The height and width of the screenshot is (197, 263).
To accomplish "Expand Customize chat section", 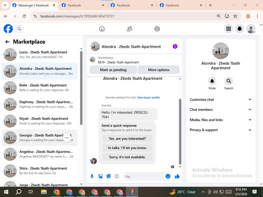I will [x=220, y=99].
